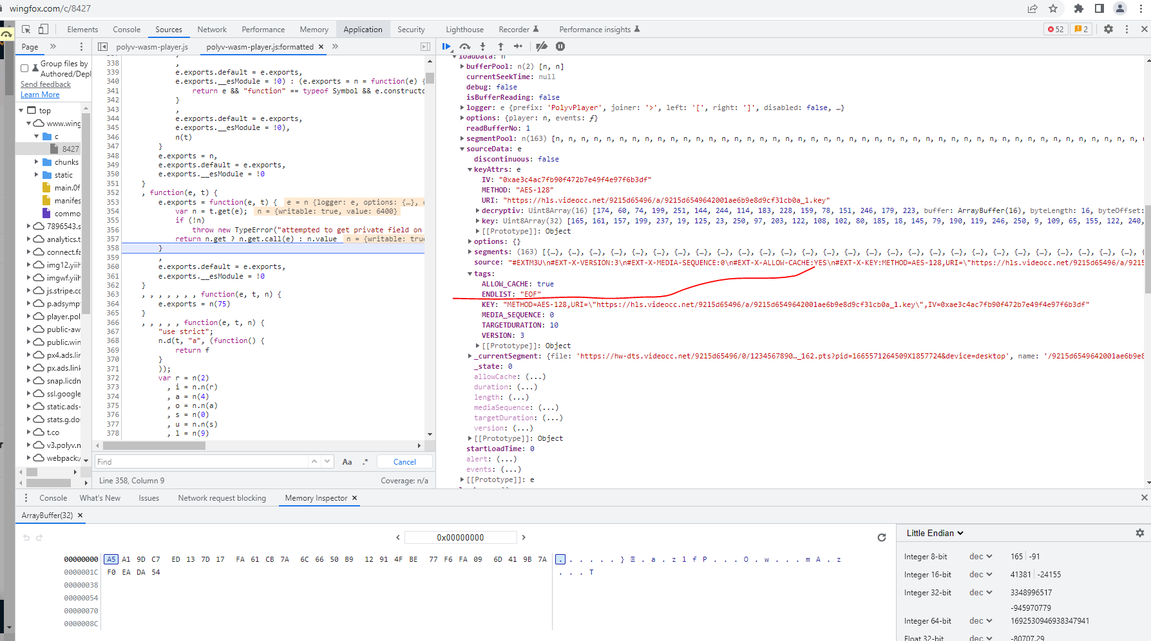
Task: Open DevTools settings gear icon
Action: click(x=1108, y=30)
